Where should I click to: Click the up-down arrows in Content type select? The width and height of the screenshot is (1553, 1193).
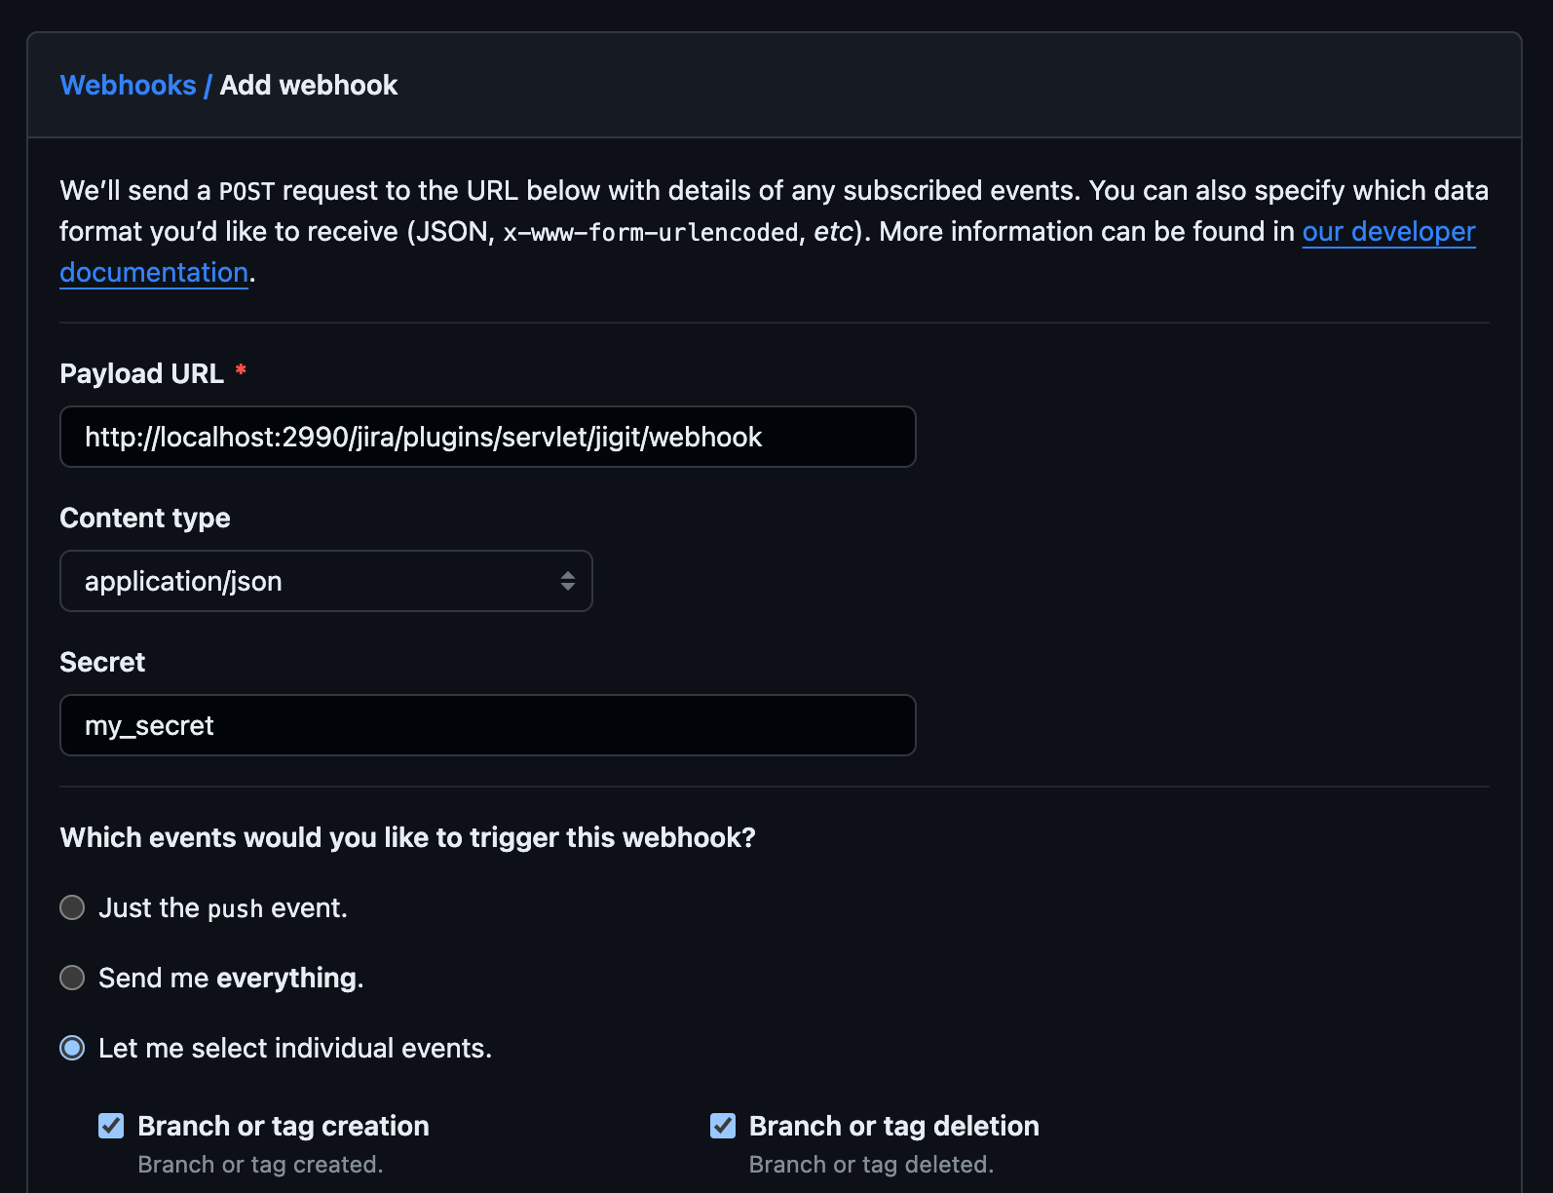[568, 581]
